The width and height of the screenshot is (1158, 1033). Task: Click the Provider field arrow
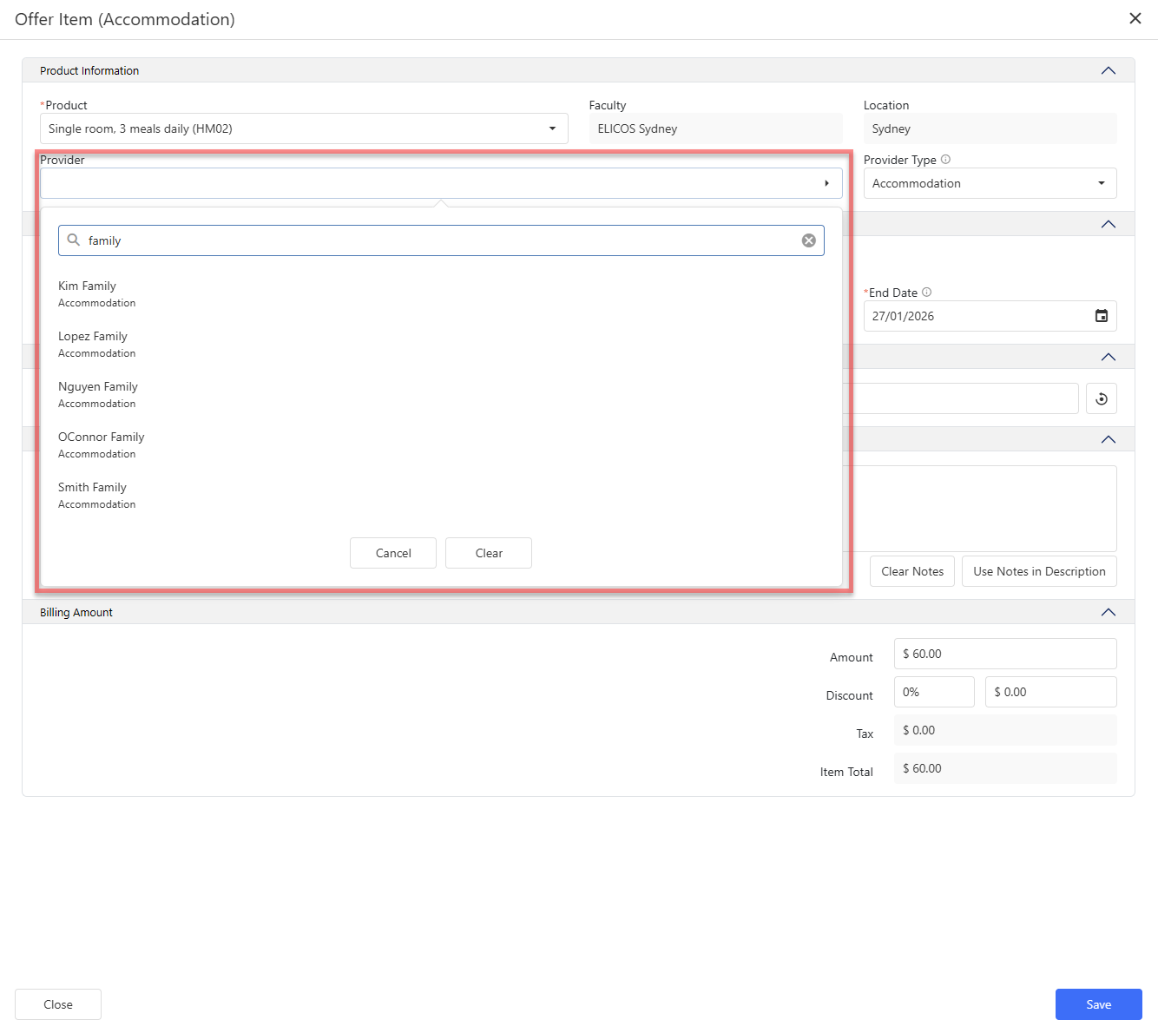coord(826,183)
